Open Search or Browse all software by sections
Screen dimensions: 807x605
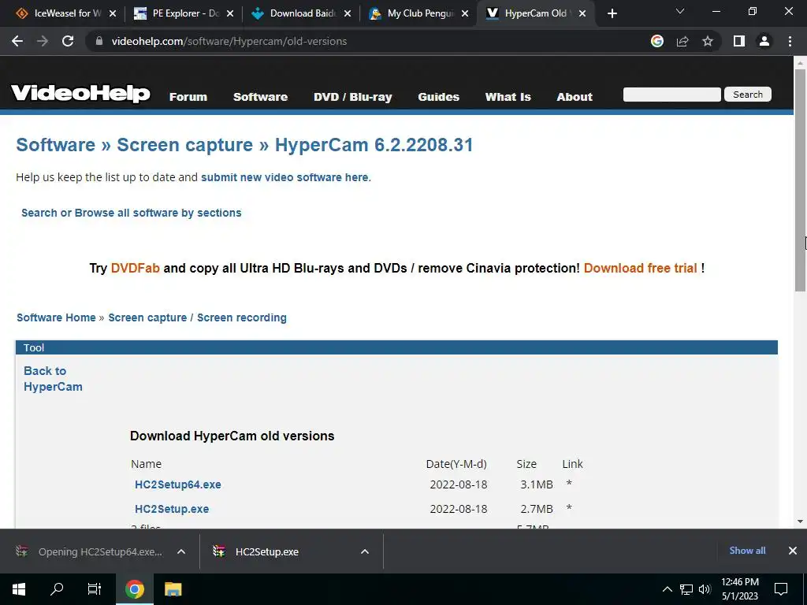pos(132,213)
